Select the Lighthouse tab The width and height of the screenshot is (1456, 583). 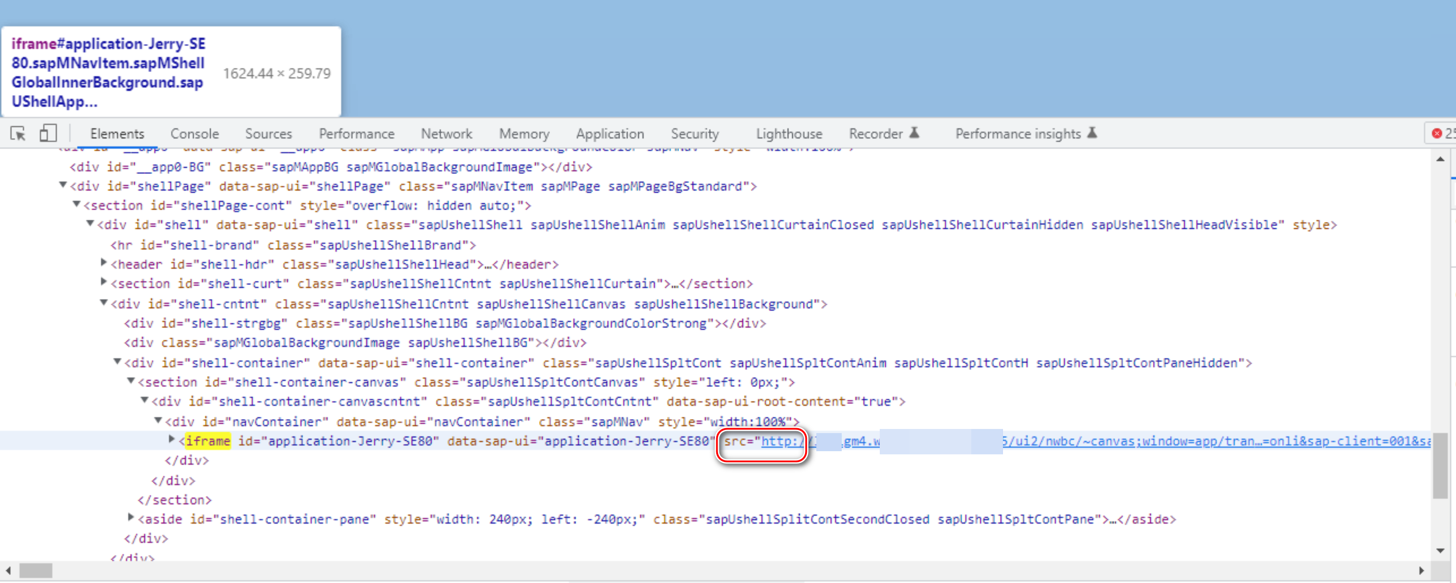(789, 134)
